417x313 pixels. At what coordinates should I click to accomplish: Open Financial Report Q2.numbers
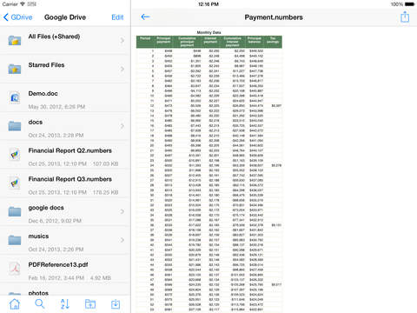[x=69, y=150]
